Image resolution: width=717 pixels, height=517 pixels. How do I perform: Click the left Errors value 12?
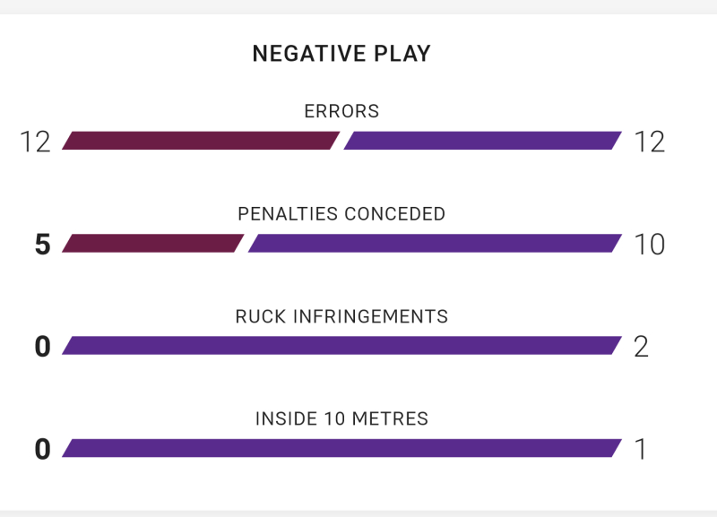click(35, 142)
